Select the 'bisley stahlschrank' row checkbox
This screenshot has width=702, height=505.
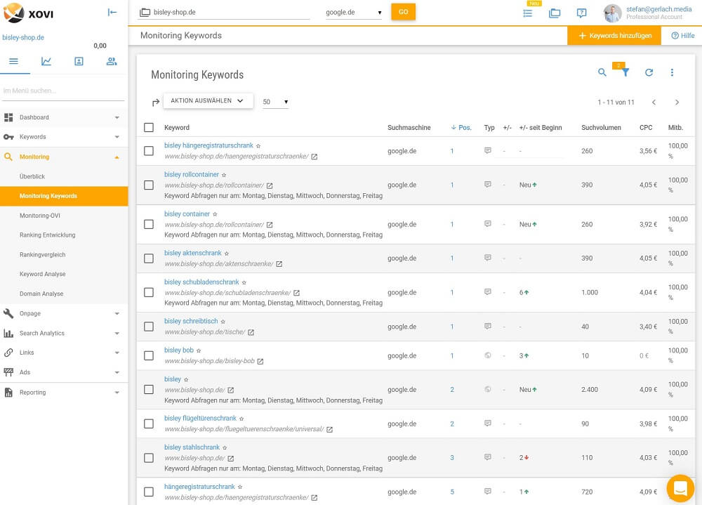pos(148,458)
